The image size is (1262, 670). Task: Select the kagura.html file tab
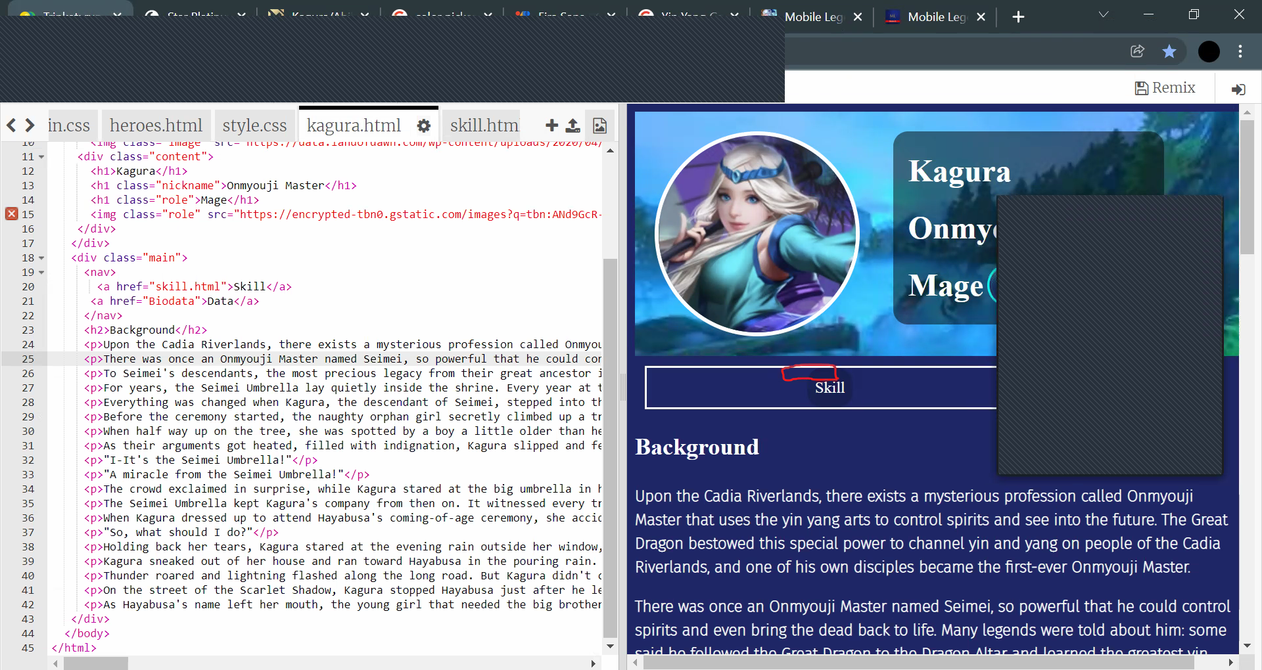click(354, 125)
